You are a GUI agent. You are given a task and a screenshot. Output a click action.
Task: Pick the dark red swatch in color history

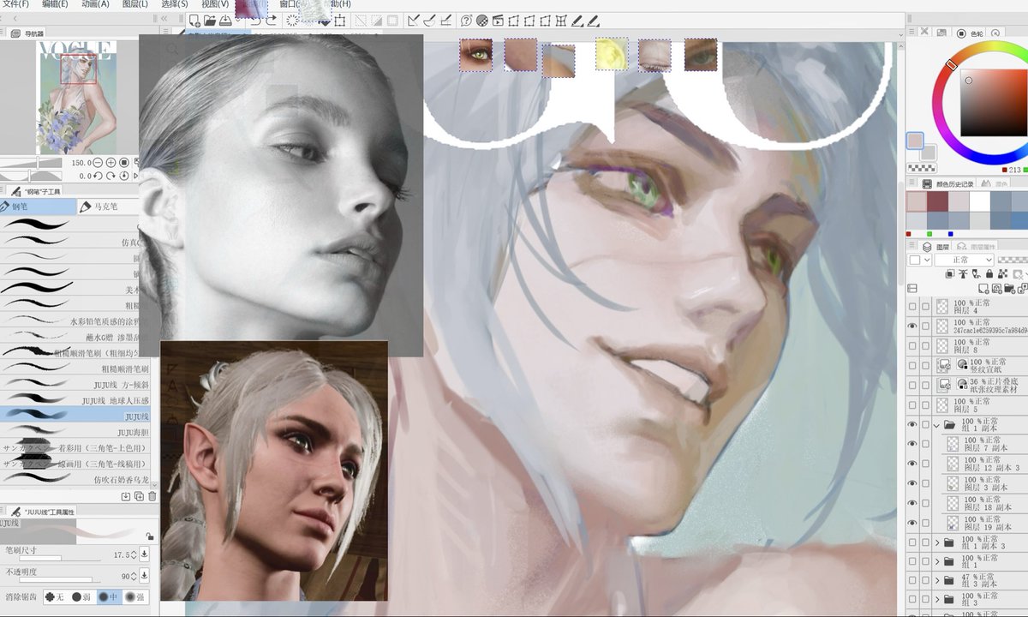point(938,201)
